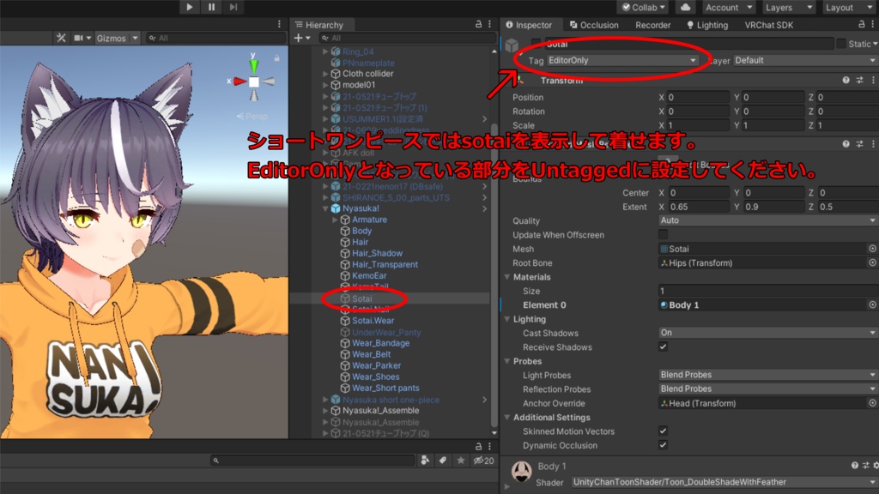Toggle the Static checkbox
Viewport: 879px width, 494px height.
(841, 44)
